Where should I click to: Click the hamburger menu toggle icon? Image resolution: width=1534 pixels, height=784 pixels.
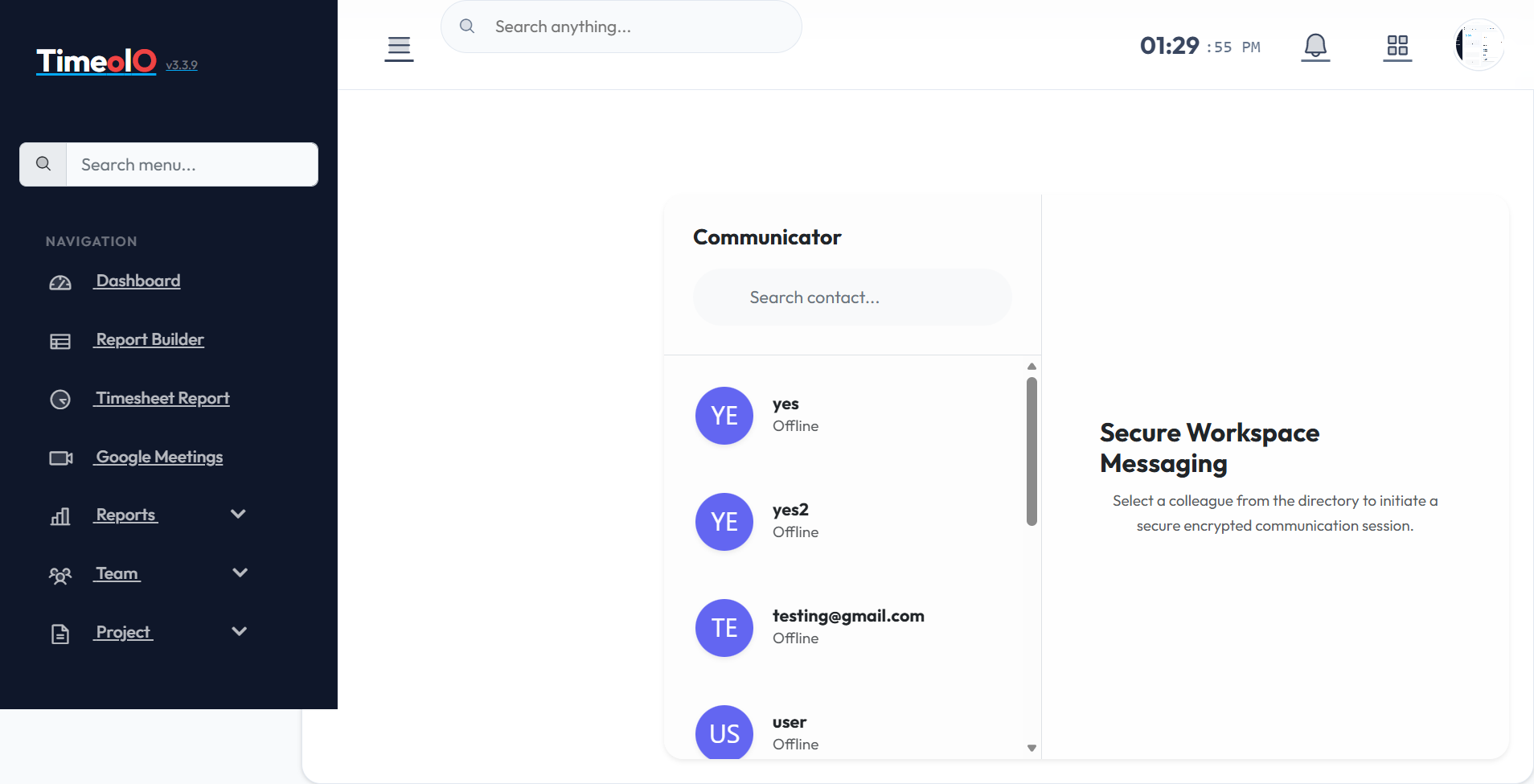tap(399, 48)
